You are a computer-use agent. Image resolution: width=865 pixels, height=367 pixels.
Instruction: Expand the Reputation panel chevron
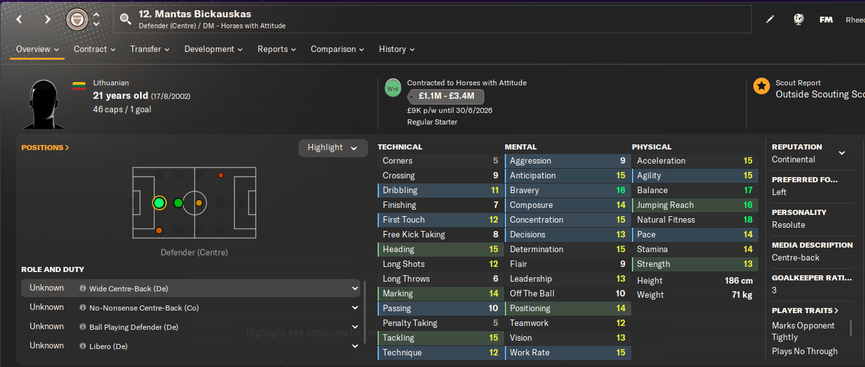click(x=842, y=153)
